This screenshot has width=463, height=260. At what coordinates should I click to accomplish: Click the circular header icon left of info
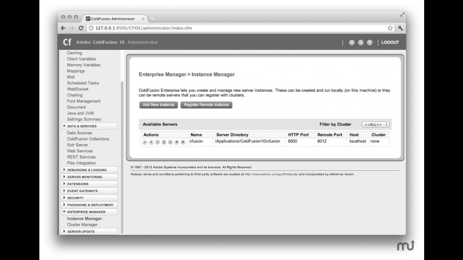pyautogui.click(x=352, y=42)
